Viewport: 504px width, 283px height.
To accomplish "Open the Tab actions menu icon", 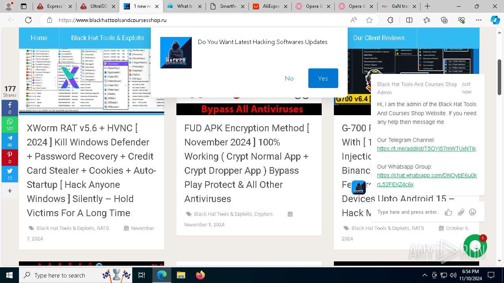I will pyautogui.click(x=24, y=6).
